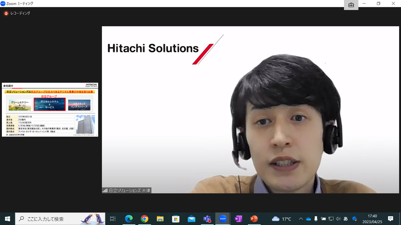Click the active Zoom taskbar icon
Viewport: 401px width, 225px height.
(x=223, y=219)
